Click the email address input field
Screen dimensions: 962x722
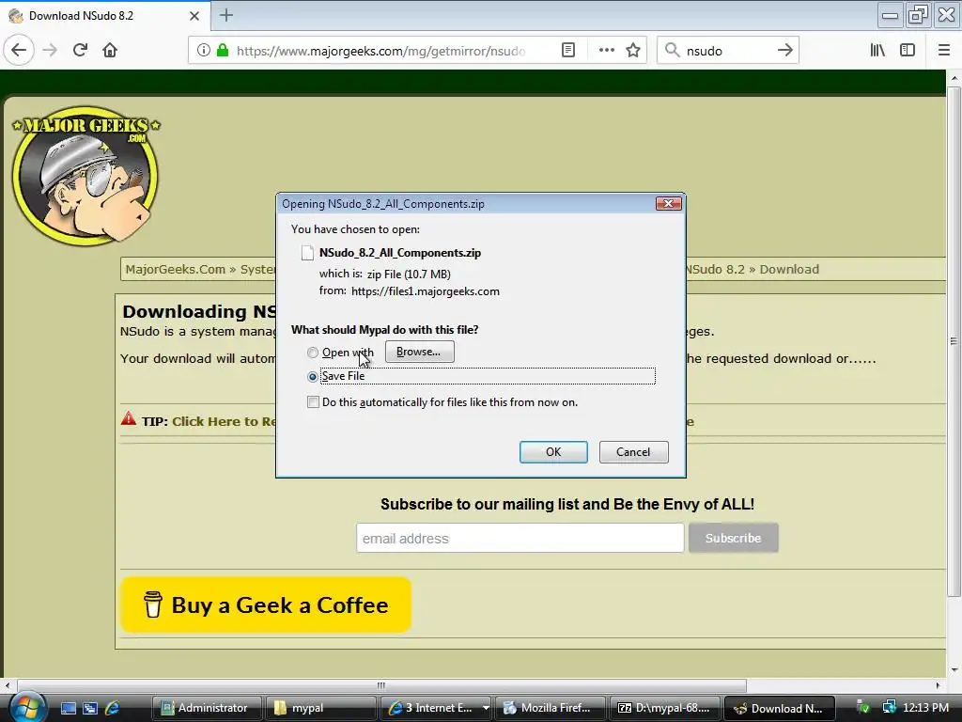[x=520, y=538]
